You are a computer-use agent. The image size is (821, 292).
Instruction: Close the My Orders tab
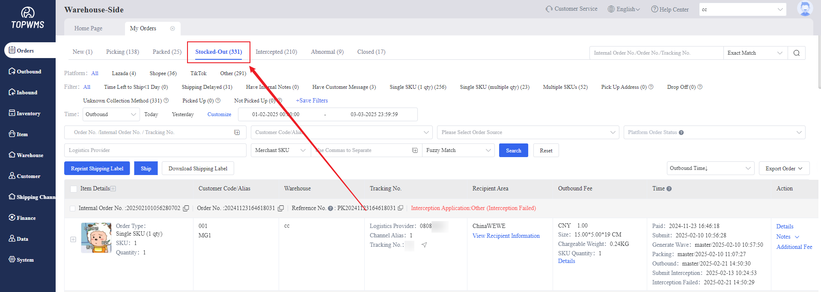point(173,29)
